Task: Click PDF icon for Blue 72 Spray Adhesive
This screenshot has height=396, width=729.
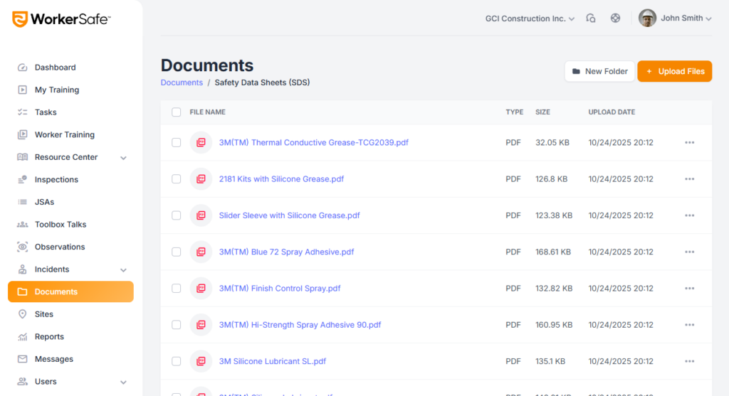Action: 201,252
